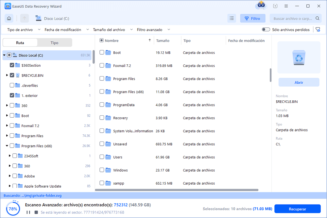Collapse the Program Files (x86) tree node

(x=7, y=146)
